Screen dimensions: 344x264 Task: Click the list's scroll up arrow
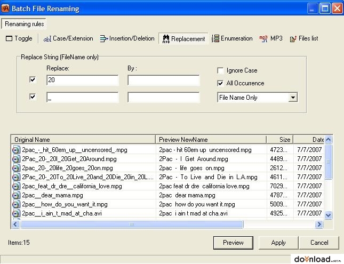(x=328, y=140)
